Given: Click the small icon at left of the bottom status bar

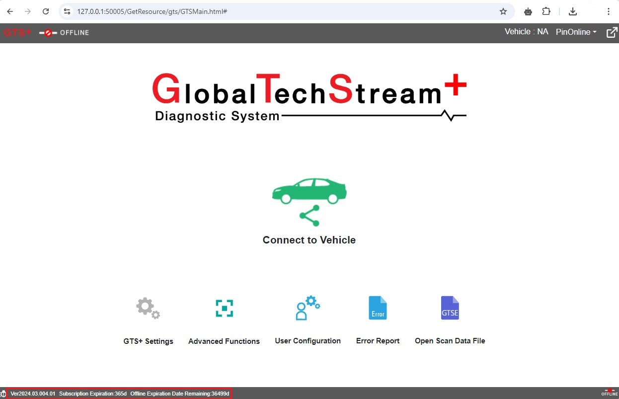Looking at the screenshot, I should click(3, 394).
